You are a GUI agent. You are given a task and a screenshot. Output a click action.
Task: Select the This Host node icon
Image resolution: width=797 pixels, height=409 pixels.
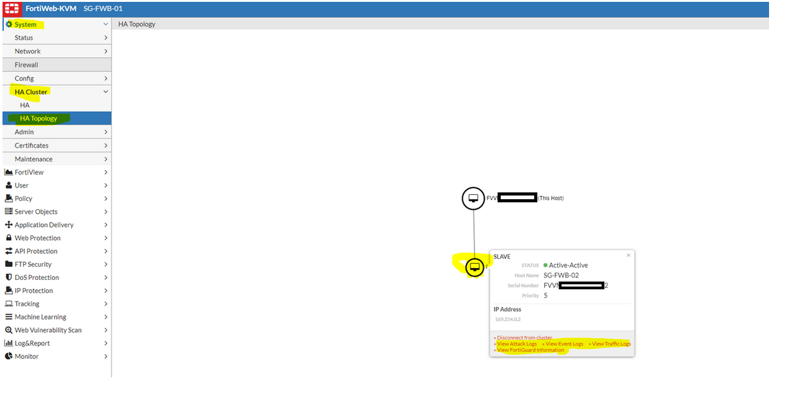pyautogui.click(x=473, y=199)
